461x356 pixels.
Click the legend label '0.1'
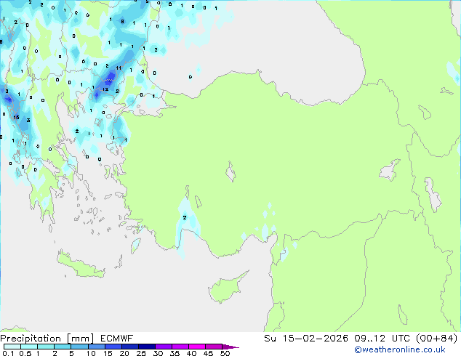pyautogui.click(x=8, y=353)
